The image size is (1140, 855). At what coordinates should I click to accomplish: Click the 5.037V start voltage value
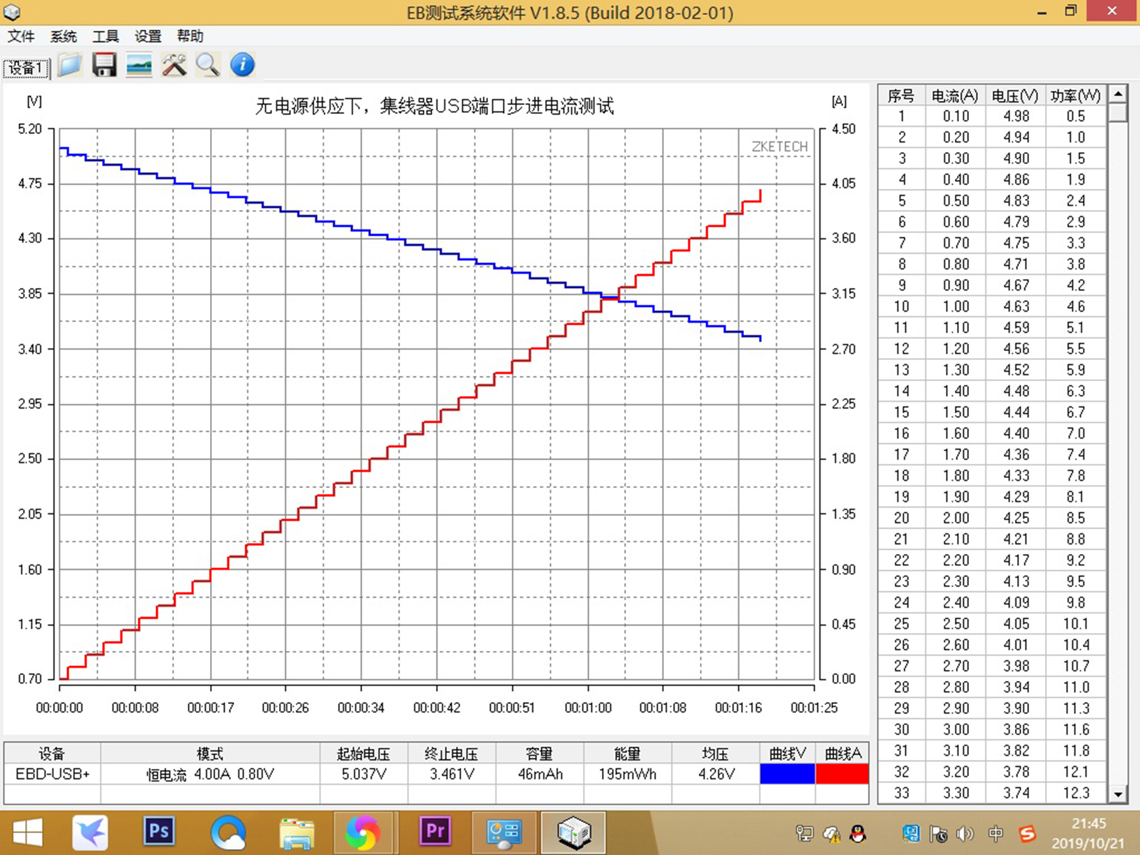tap(364, 774)
